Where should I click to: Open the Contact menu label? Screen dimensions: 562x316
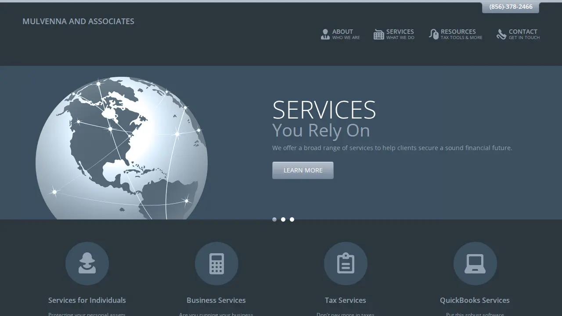tap(523, 32)
